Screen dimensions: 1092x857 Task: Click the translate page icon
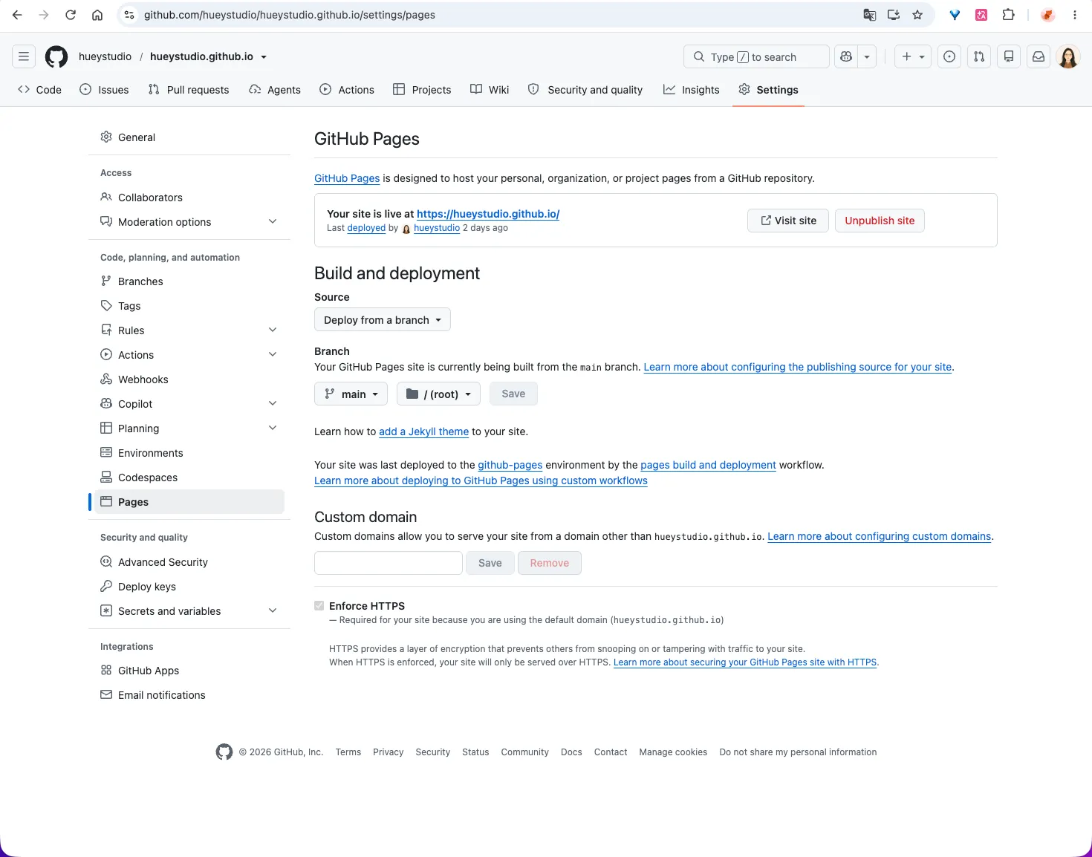tap(870, 15)
